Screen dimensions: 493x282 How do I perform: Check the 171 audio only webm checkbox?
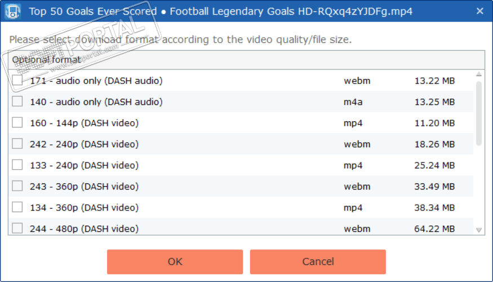17,81
